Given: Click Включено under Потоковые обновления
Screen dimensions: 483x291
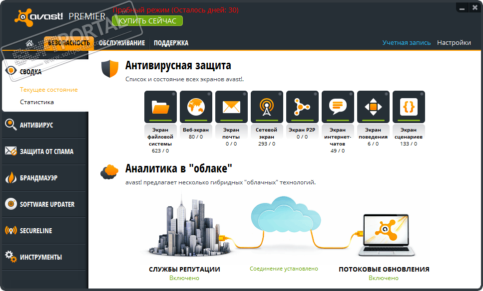Looking at the screenshot, I should point(384,278).
